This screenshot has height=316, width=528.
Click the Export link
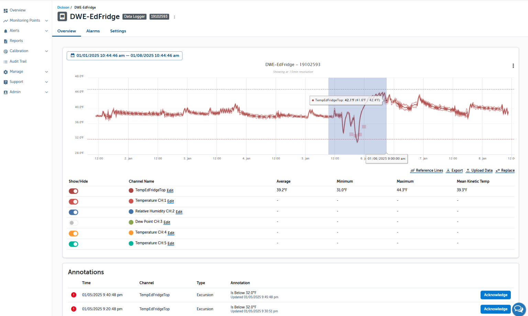[454, 170]
